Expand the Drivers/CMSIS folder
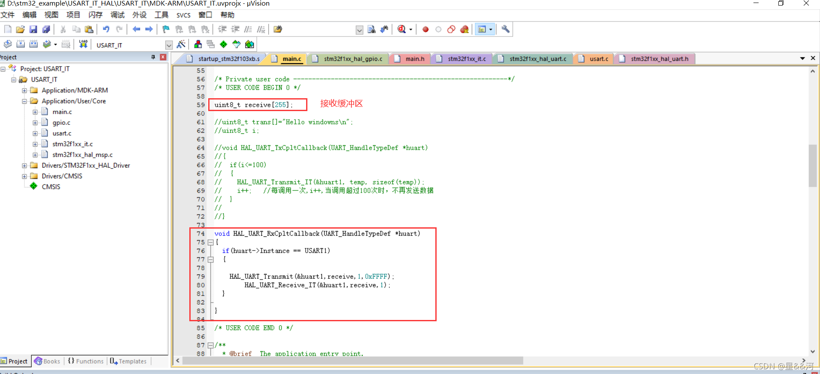Viewport: 820px width, 374px height. [x=24, y=176]
